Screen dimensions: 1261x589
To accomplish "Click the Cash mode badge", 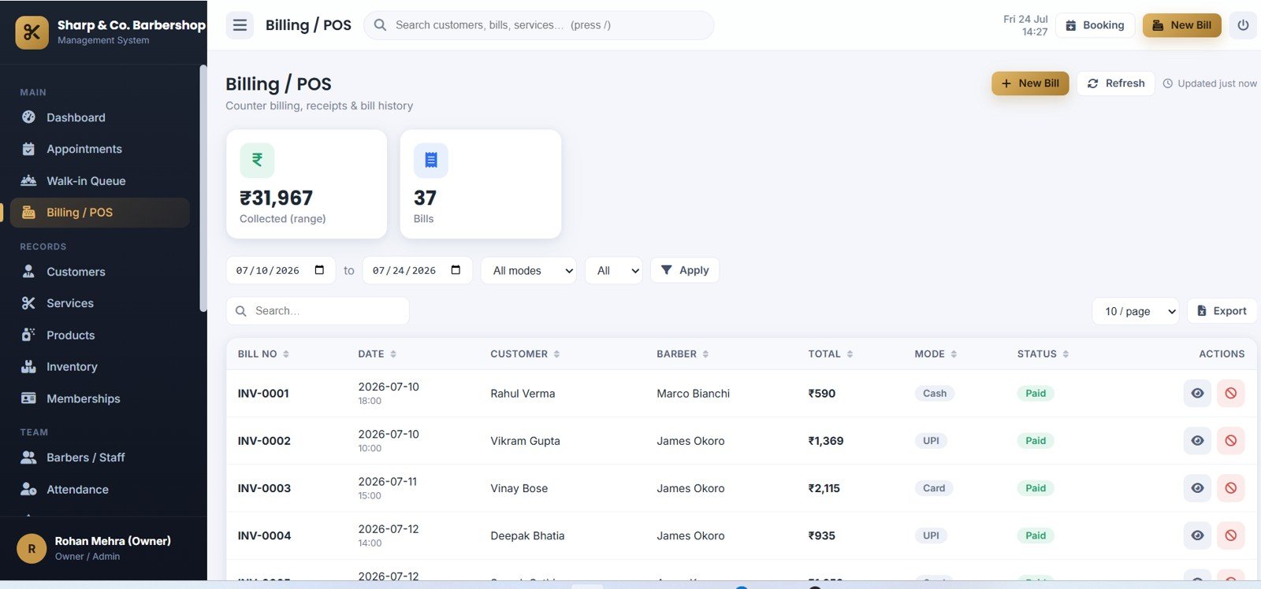I will point(935,394).
